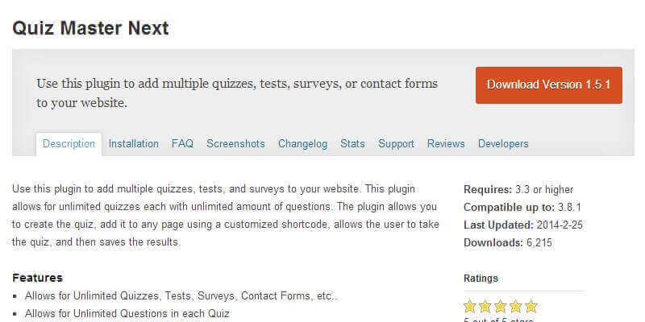Show the Reviews tab
Screen dimensions: 645x322
pos(446,144)
